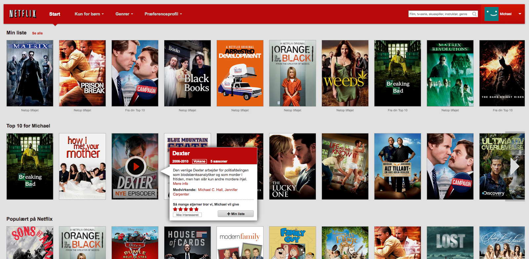Open Breaking Bad in Top 10 row

30,166
